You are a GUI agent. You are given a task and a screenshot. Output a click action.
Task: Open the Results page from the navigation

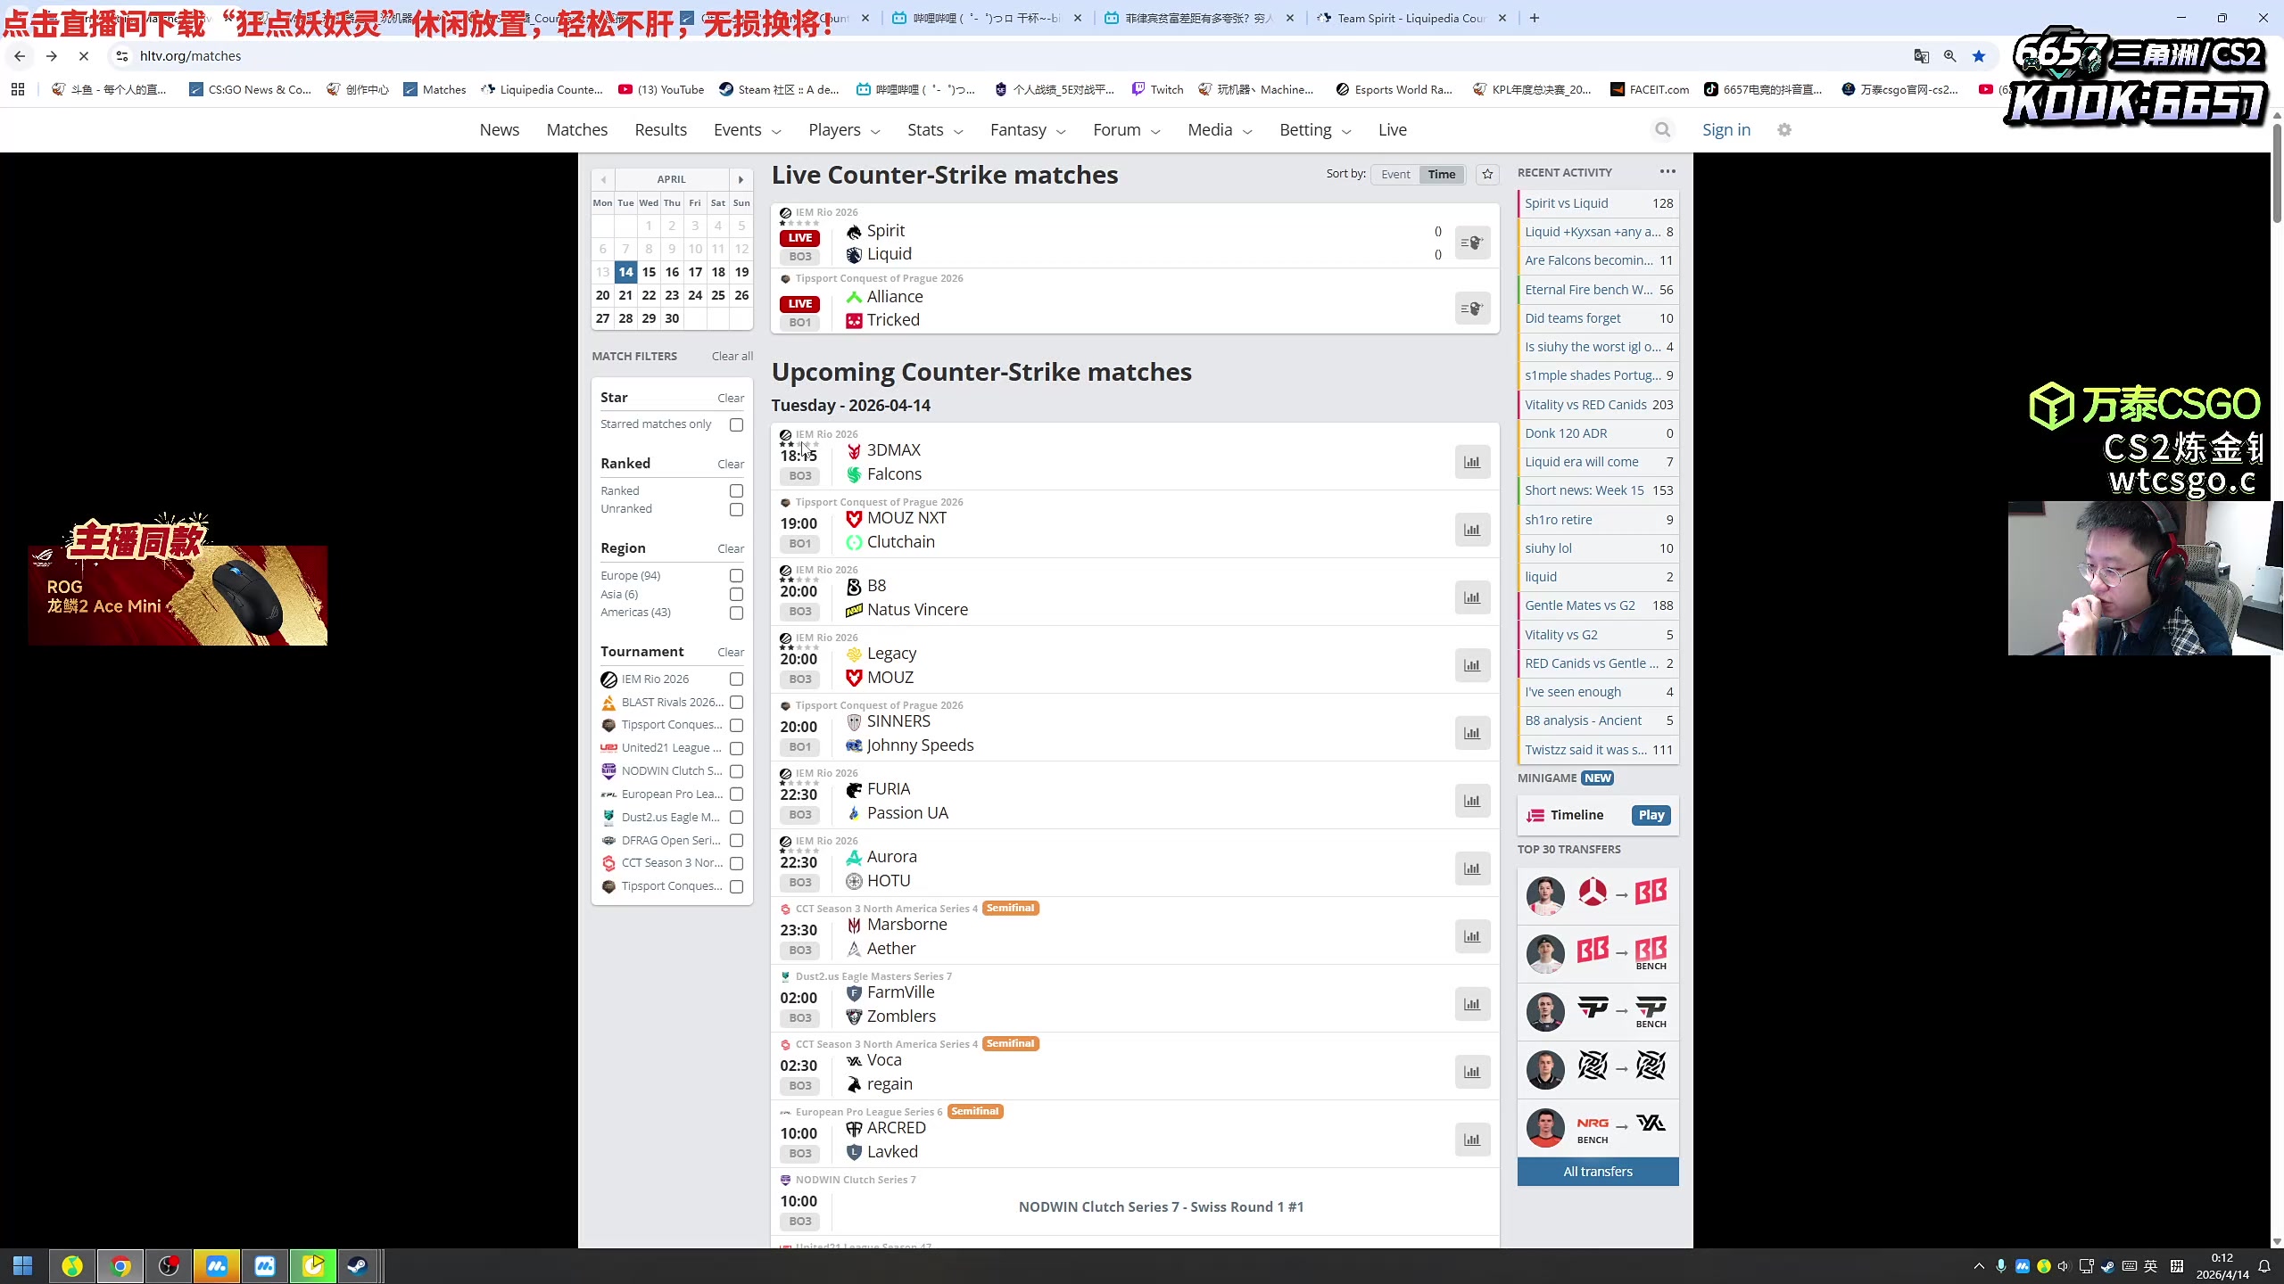(x=660, y=130)
